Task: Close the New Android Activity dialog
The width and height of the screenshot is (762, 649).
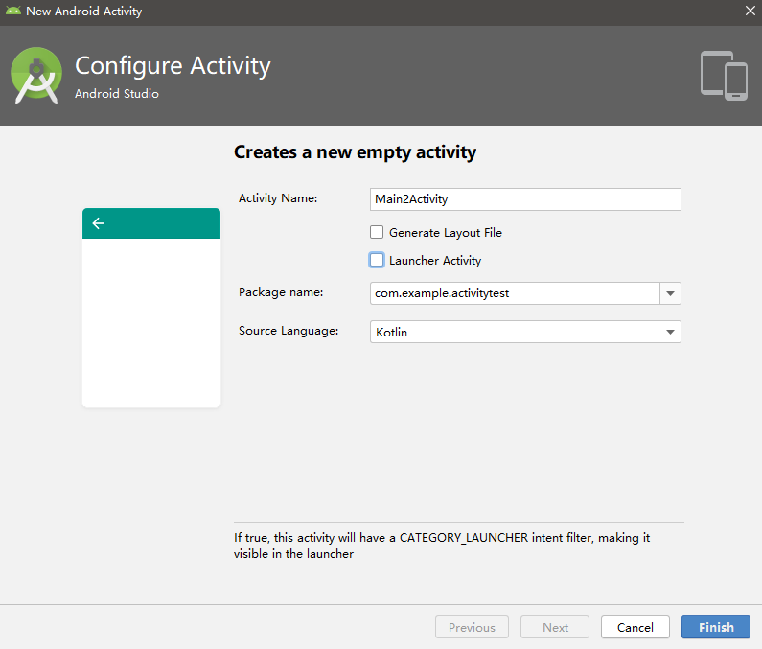Action: pyautogui.click(x=750, y=11)
